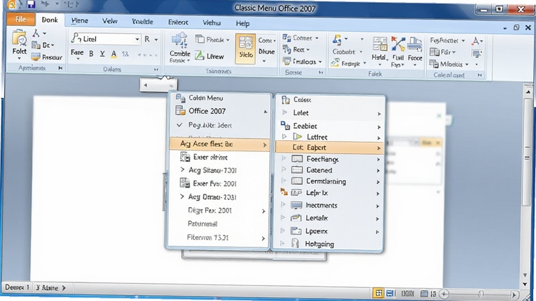Click the font color A button
This screenshot has height=301, width=536.
(x=114, y=54)
